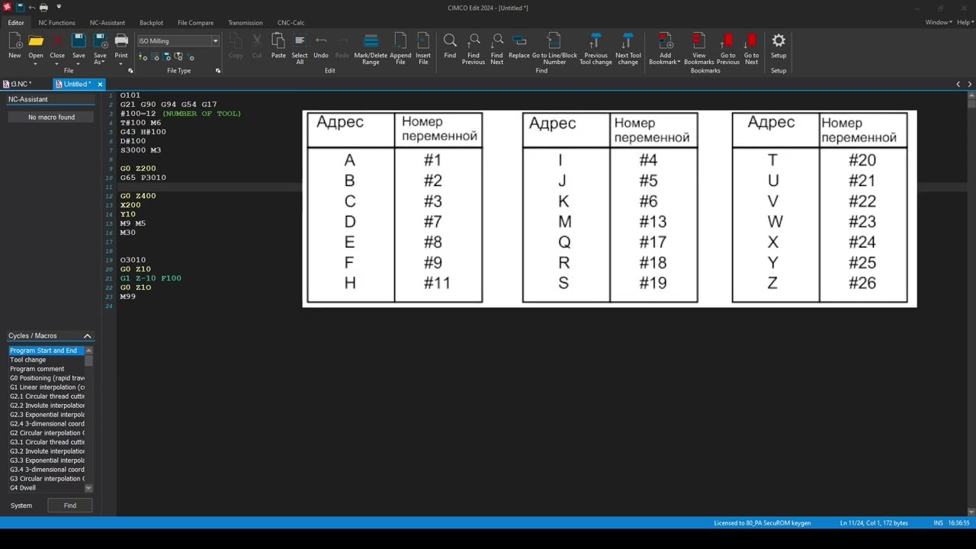This screenshot has width=976, height=549.
Task: Switch to the t3.NC document tab
Action: tap(21, 84)
